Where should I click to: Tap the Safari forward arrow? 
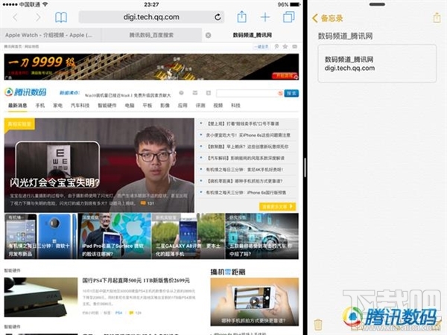coord(38,17)
